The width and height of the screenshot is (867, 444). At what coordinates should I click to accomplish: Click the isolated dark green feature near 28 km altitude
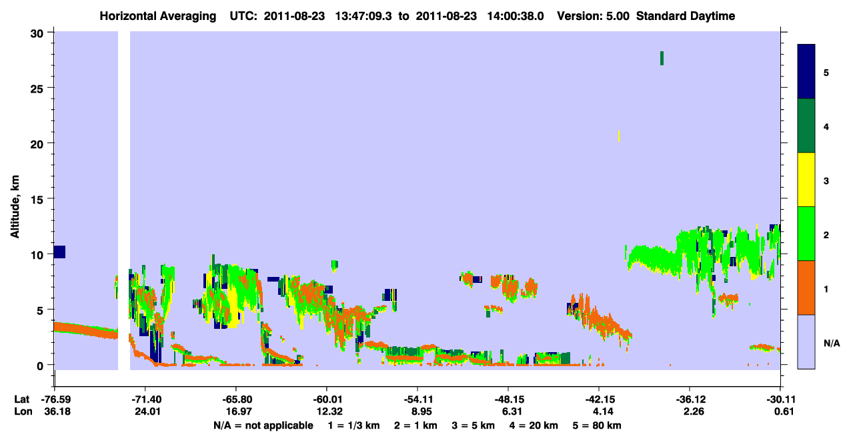click(x=662, y=58)
